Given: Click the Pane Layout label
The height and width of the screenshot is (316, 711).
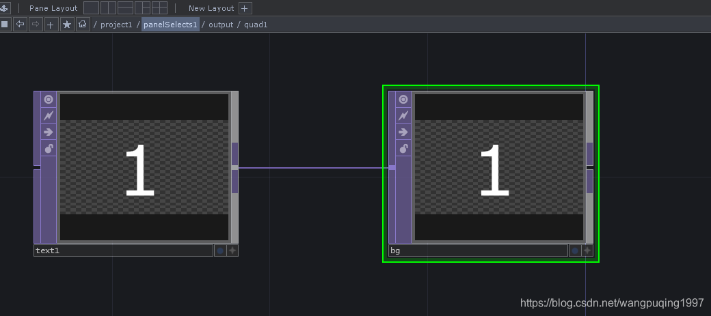Looking at the screenshot, I should [x=53, y=8].
